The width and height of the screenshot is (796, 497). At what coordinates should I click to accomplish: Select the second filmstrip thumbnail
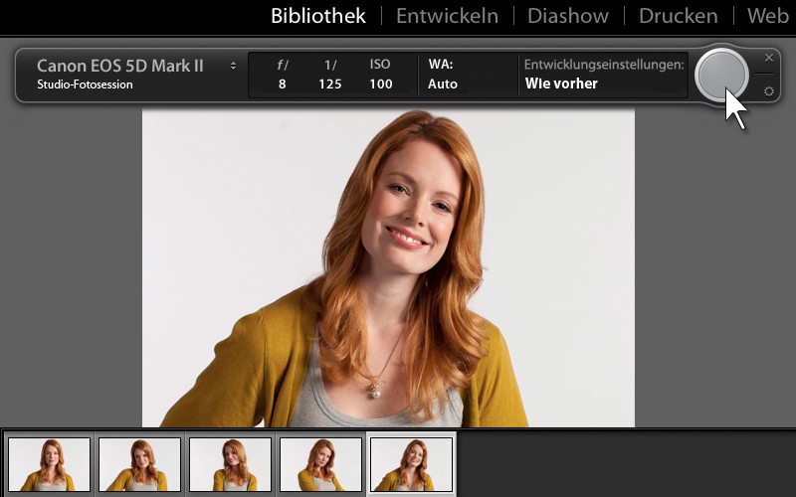[140, 464]
